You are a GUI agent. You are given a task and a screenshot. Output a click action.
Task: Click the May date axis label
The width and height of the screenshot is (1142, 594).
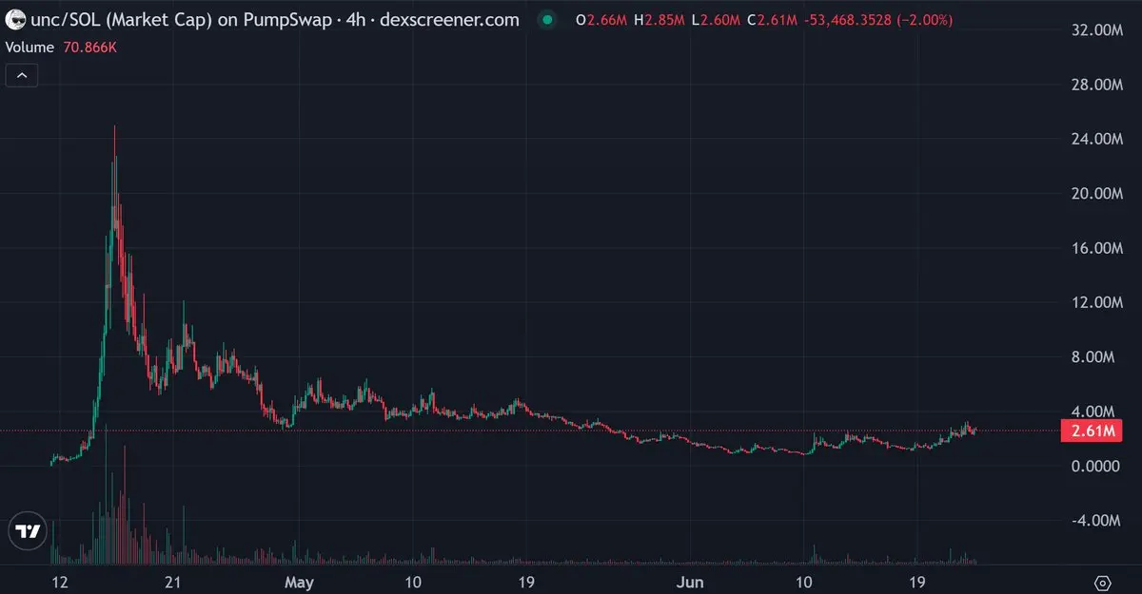[300, 582]
